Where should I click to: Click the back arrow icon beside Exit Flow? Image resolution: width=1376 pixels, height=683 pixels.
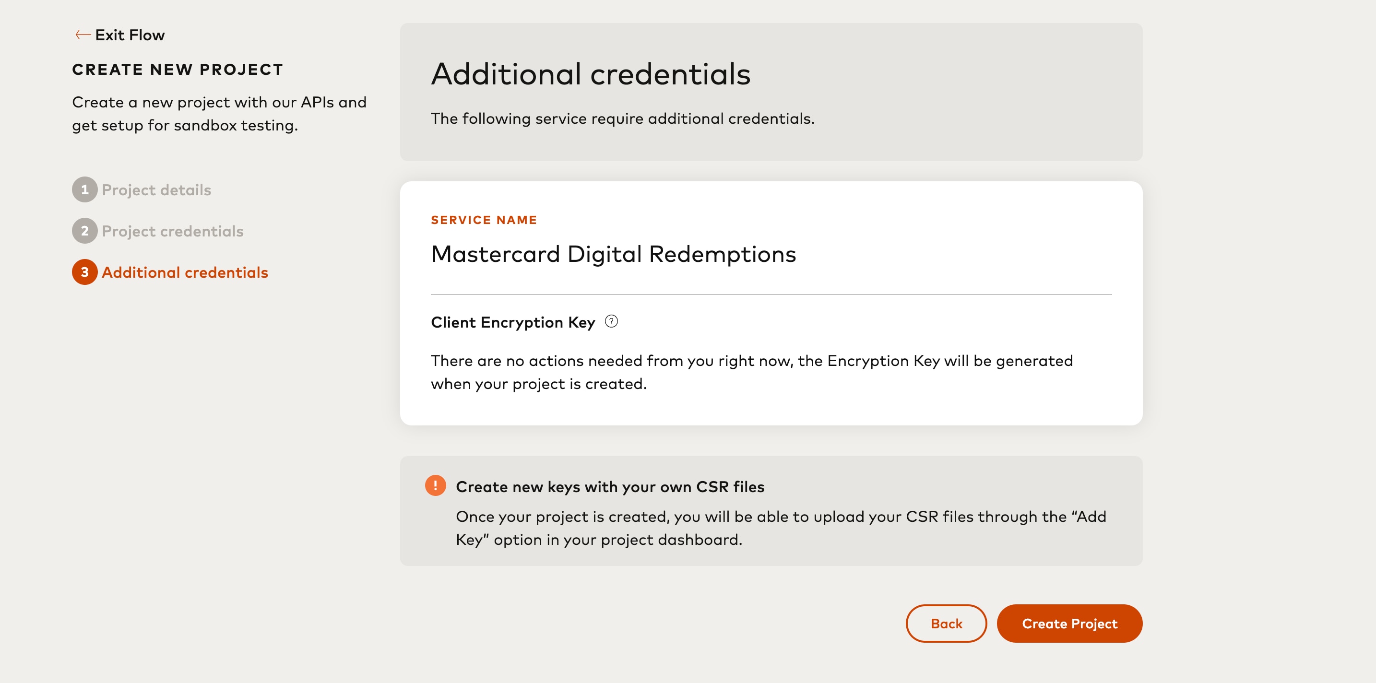(82, 34)
